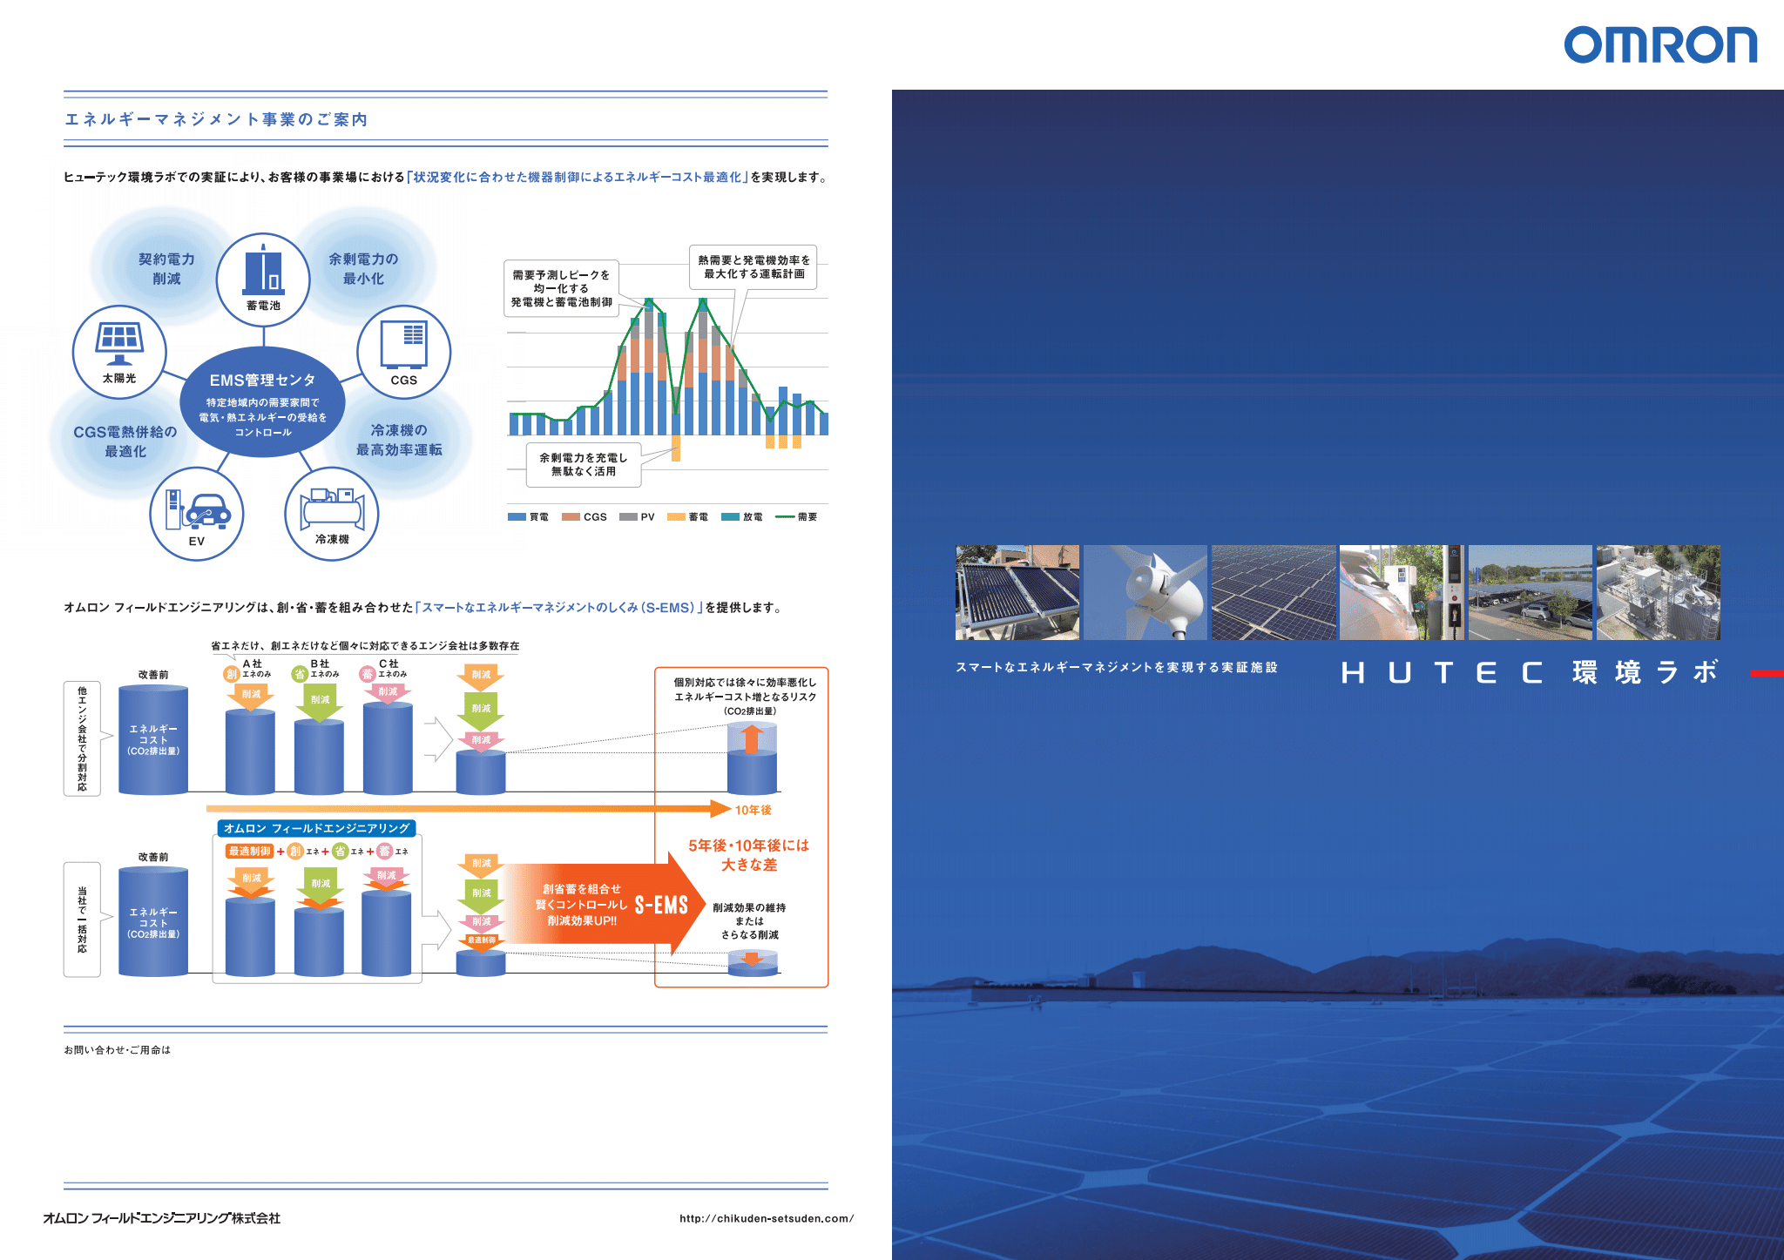This screenshot has height=1260, width=1784.
Task: Select the rooftop equipment photo thumbnail
Action: [1658, 592]
